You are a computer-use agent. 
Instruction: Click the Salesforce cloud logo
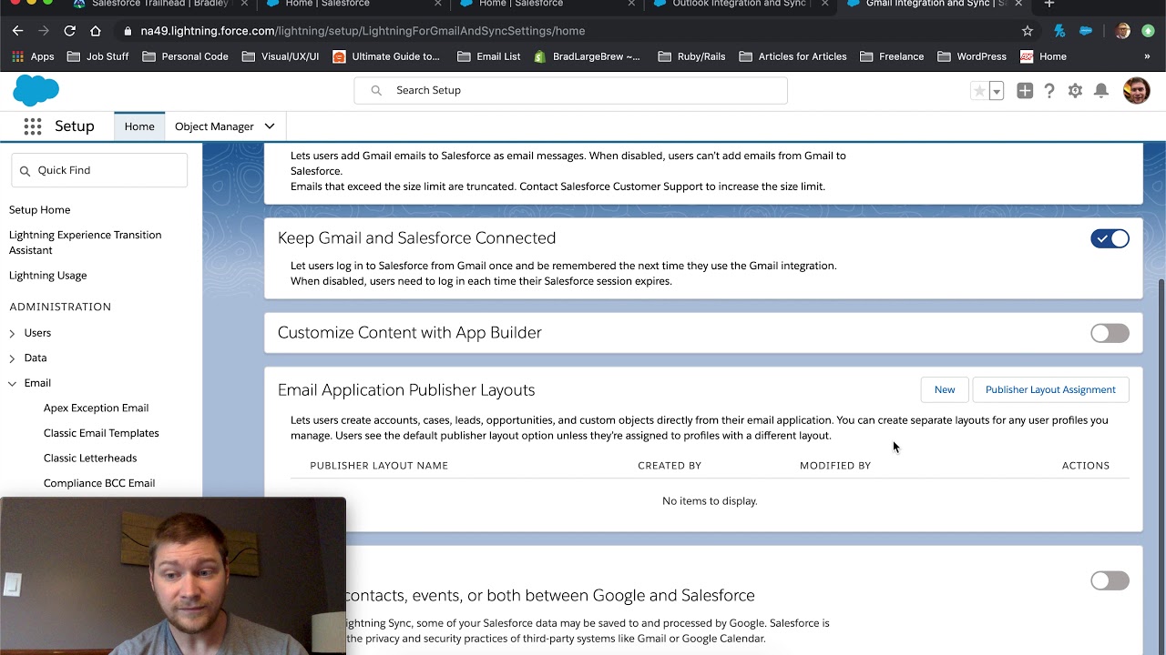click(36, 91)
